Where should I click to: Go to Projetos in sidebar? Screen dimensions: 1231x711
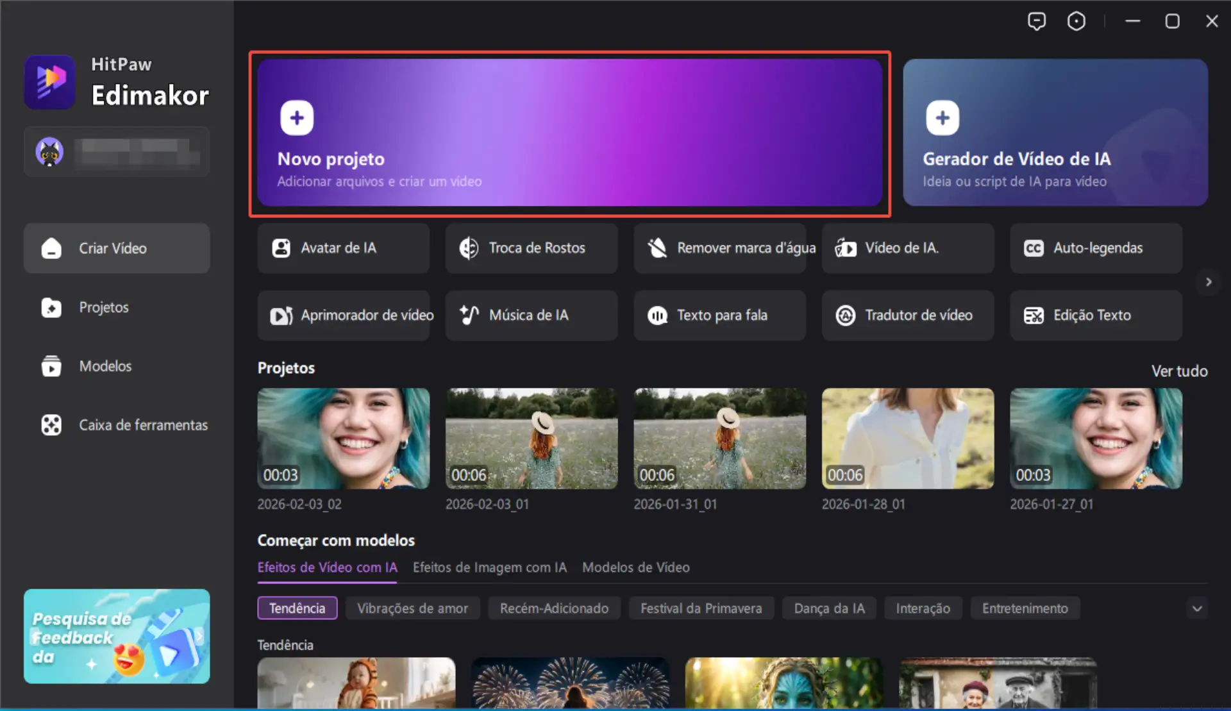click(x=104, y=308)
